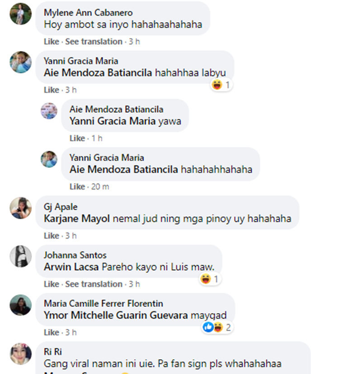Image resolution: width=339 pixels, height=374 pixels.
Task: Open Yanni Gracia Maria's name in top-level comment
Action: pyautogui.click(x=81, y=61)
